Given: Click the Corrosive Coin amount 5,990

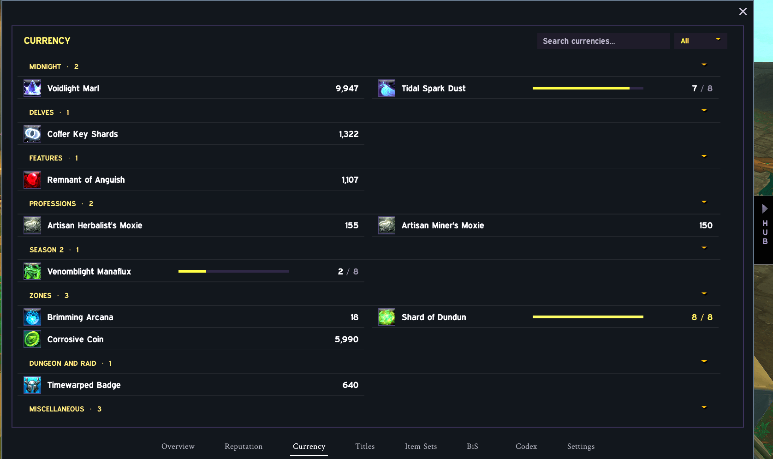Looking at the screenshot, I should click(x=346, y=339).
